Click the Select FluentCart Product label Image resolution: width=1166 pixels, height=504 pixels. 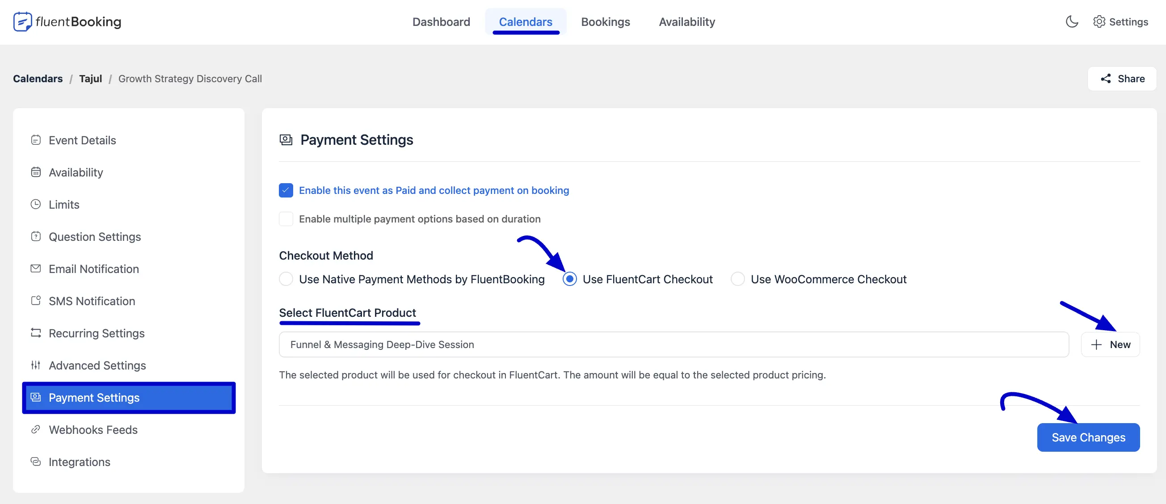point(347,313)
